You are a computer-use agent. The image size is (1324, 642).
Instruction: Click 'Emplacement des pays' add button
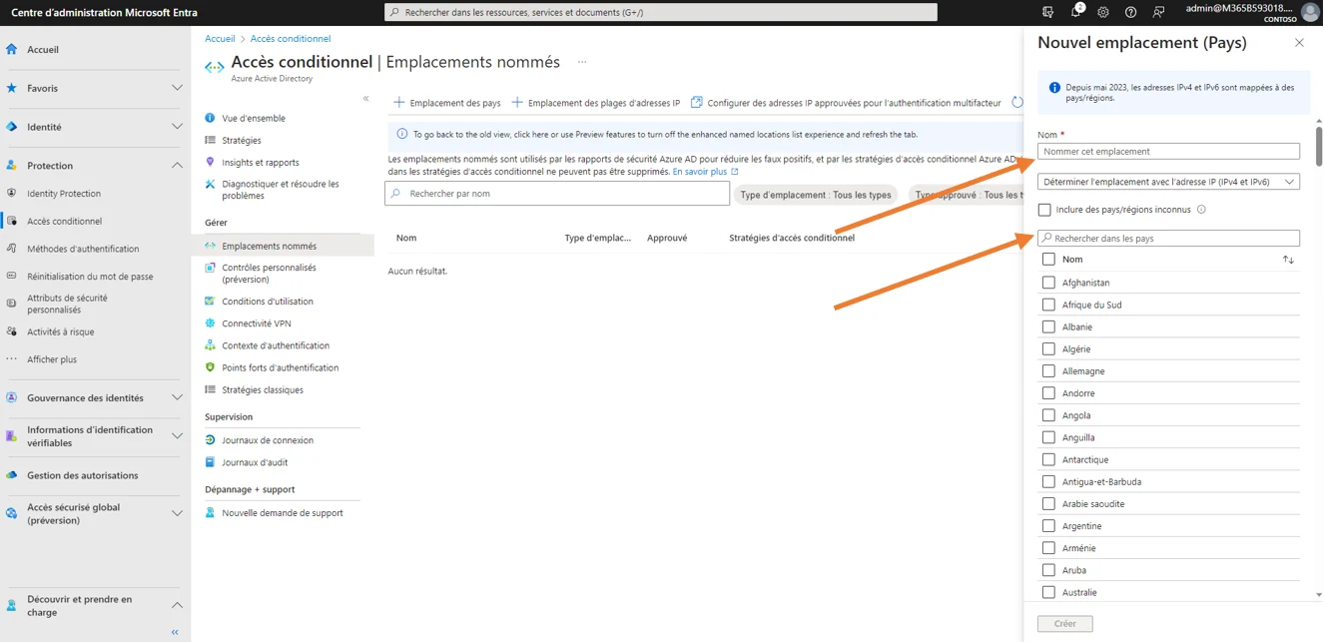(447, 103)
